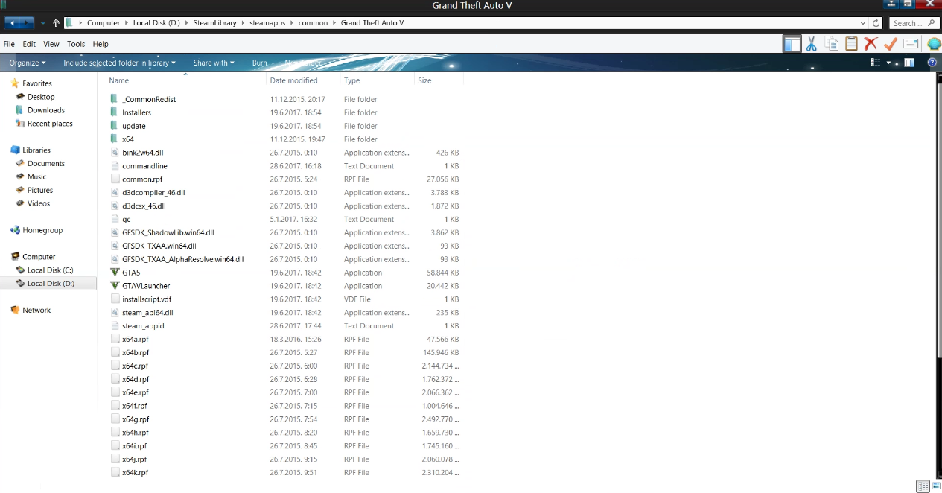The height and width of the screenshot is (493, 942).
Task: Click the Copy icon in toolbar
Action: (831, 44)
